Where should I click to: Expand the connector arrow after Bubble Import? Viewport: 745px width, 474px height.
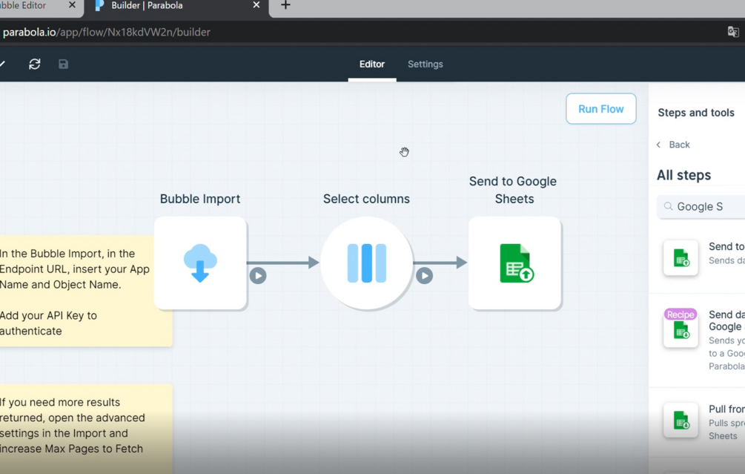pos(258,276)
